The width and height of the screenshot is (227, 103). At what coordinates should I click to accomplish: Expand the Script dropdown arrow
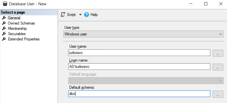tap(80, 15)
